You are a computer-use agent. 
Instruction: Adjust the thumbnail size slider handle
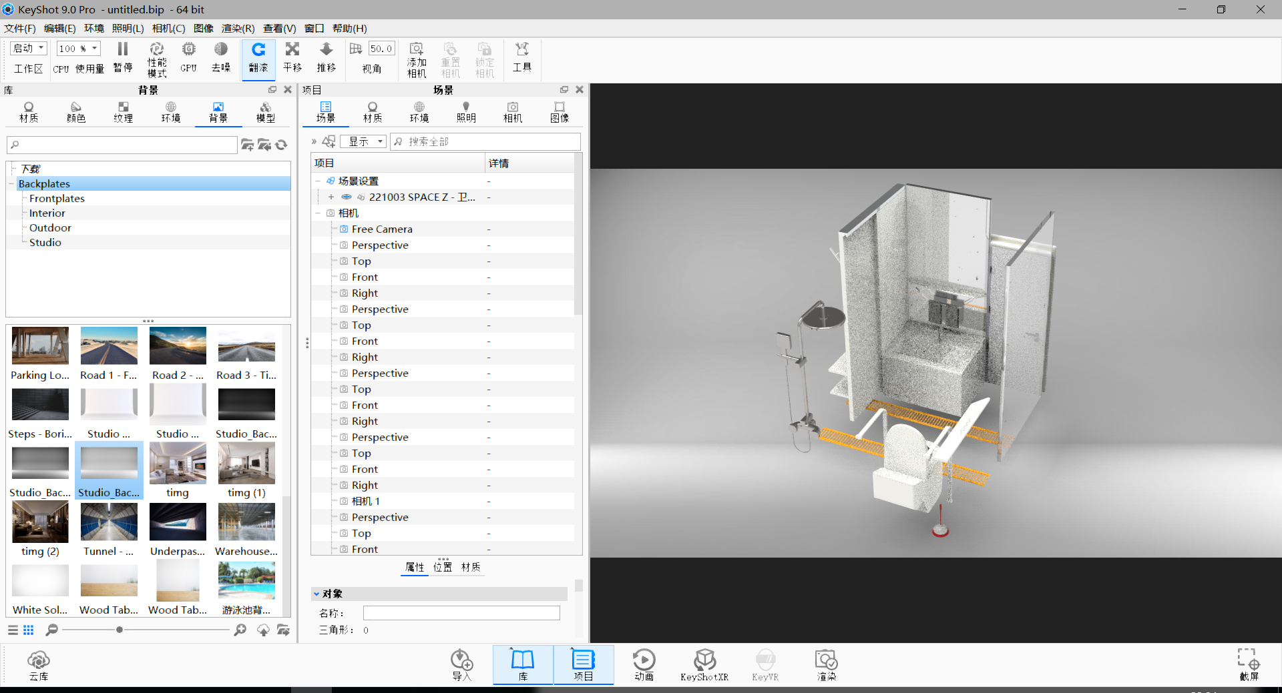coord(120,630)
